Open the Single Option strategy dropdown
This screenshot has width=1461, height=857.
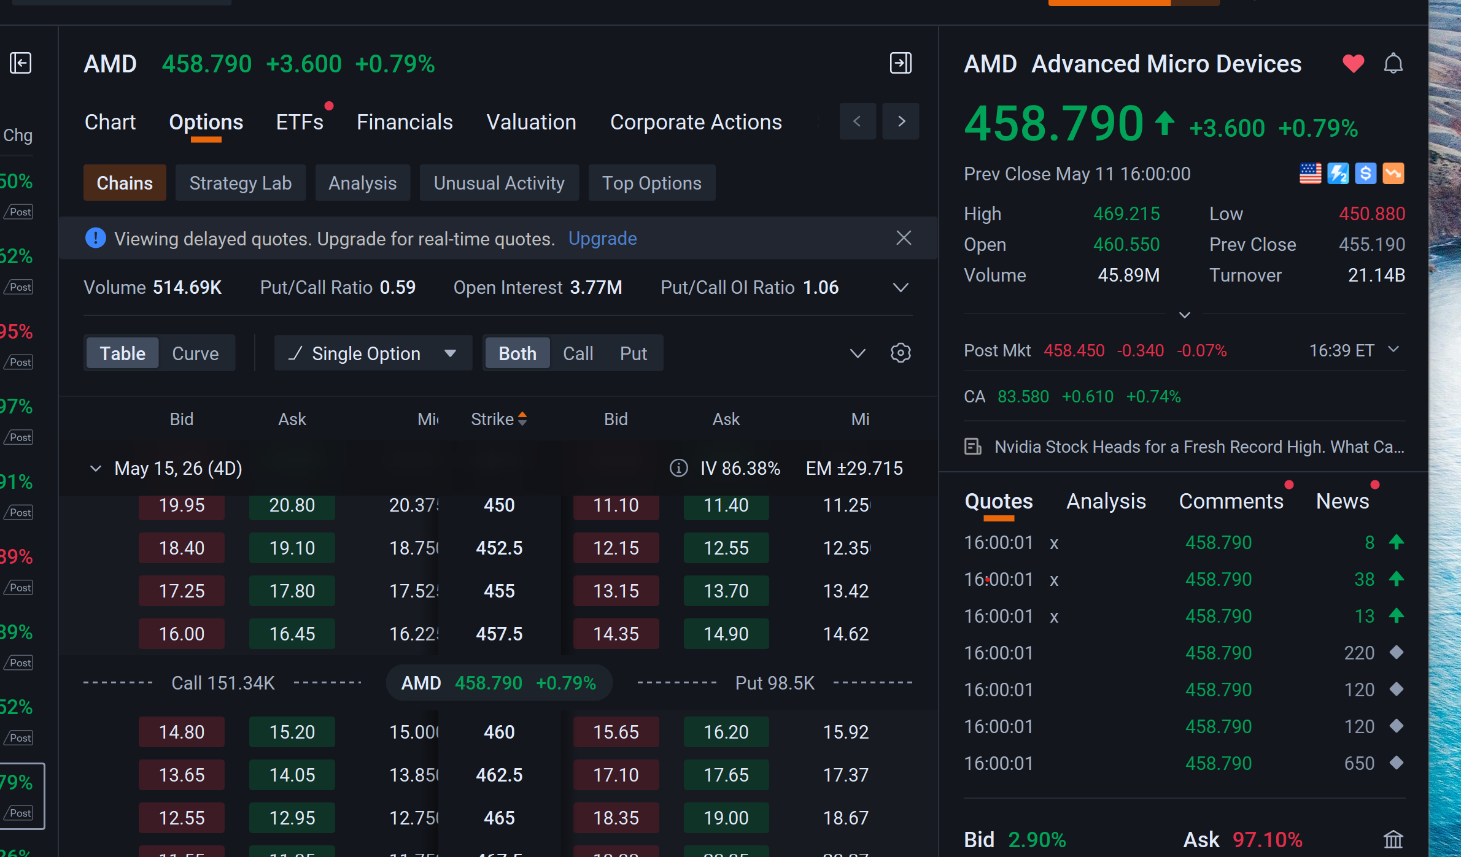tap(373, 353)
